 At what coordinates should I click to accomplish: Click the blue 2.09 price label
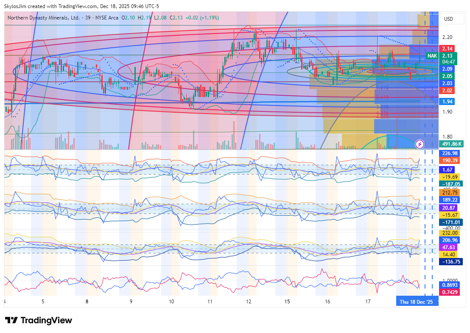447,69
